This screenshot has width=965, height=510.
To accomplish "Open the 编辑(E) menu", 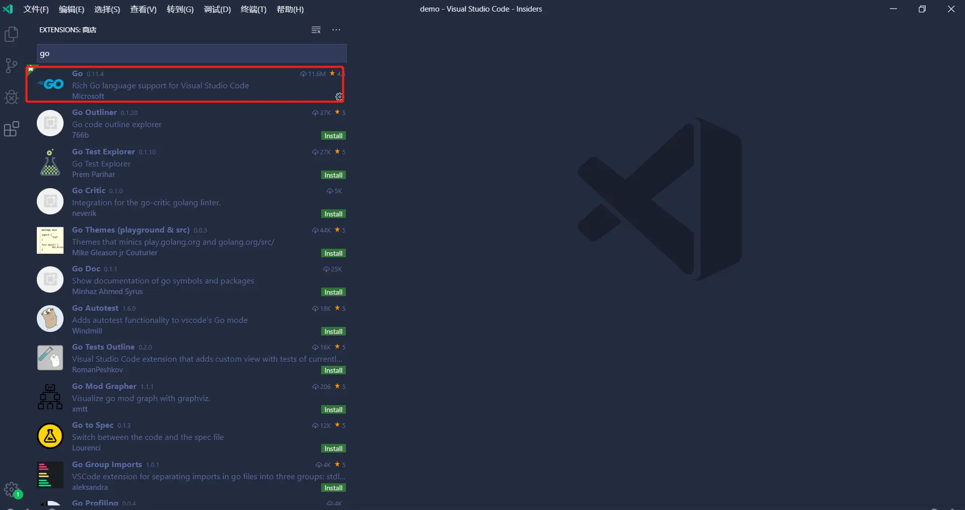I will click(x=72, y=10).
